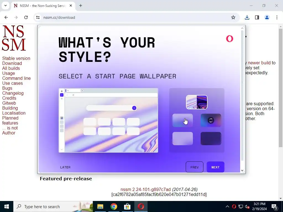Open the Credits sidebar link

9,98
